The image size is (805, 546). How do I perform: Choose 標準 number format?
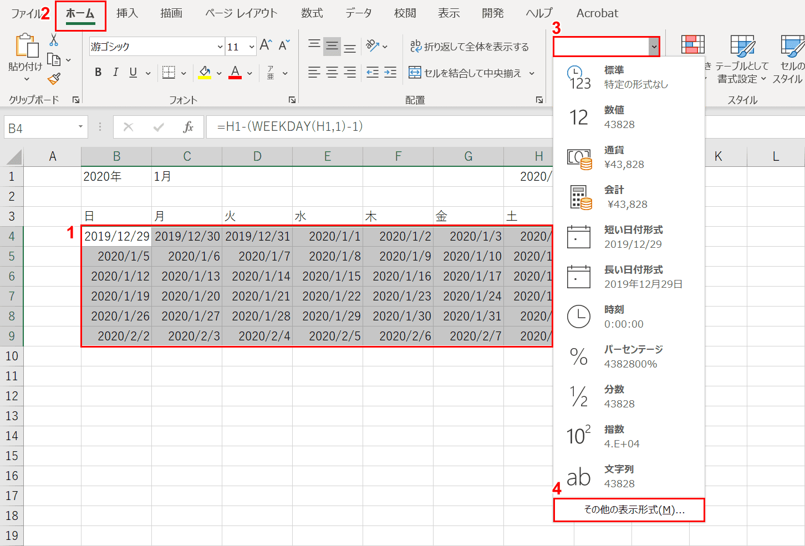(x=629, y=77)
